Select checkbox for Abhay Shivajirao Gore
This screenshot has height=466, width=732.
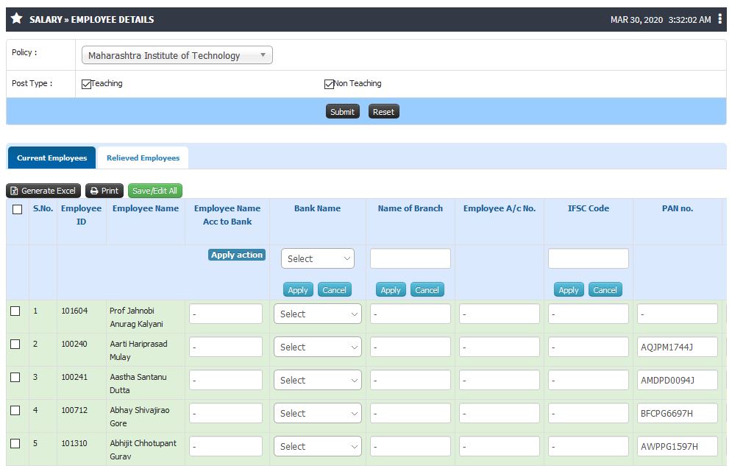[x=15, y=411]
